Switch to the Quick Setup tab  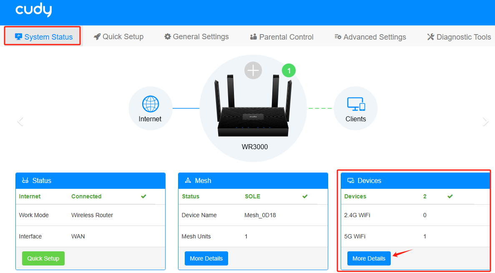tap(119, 37)
